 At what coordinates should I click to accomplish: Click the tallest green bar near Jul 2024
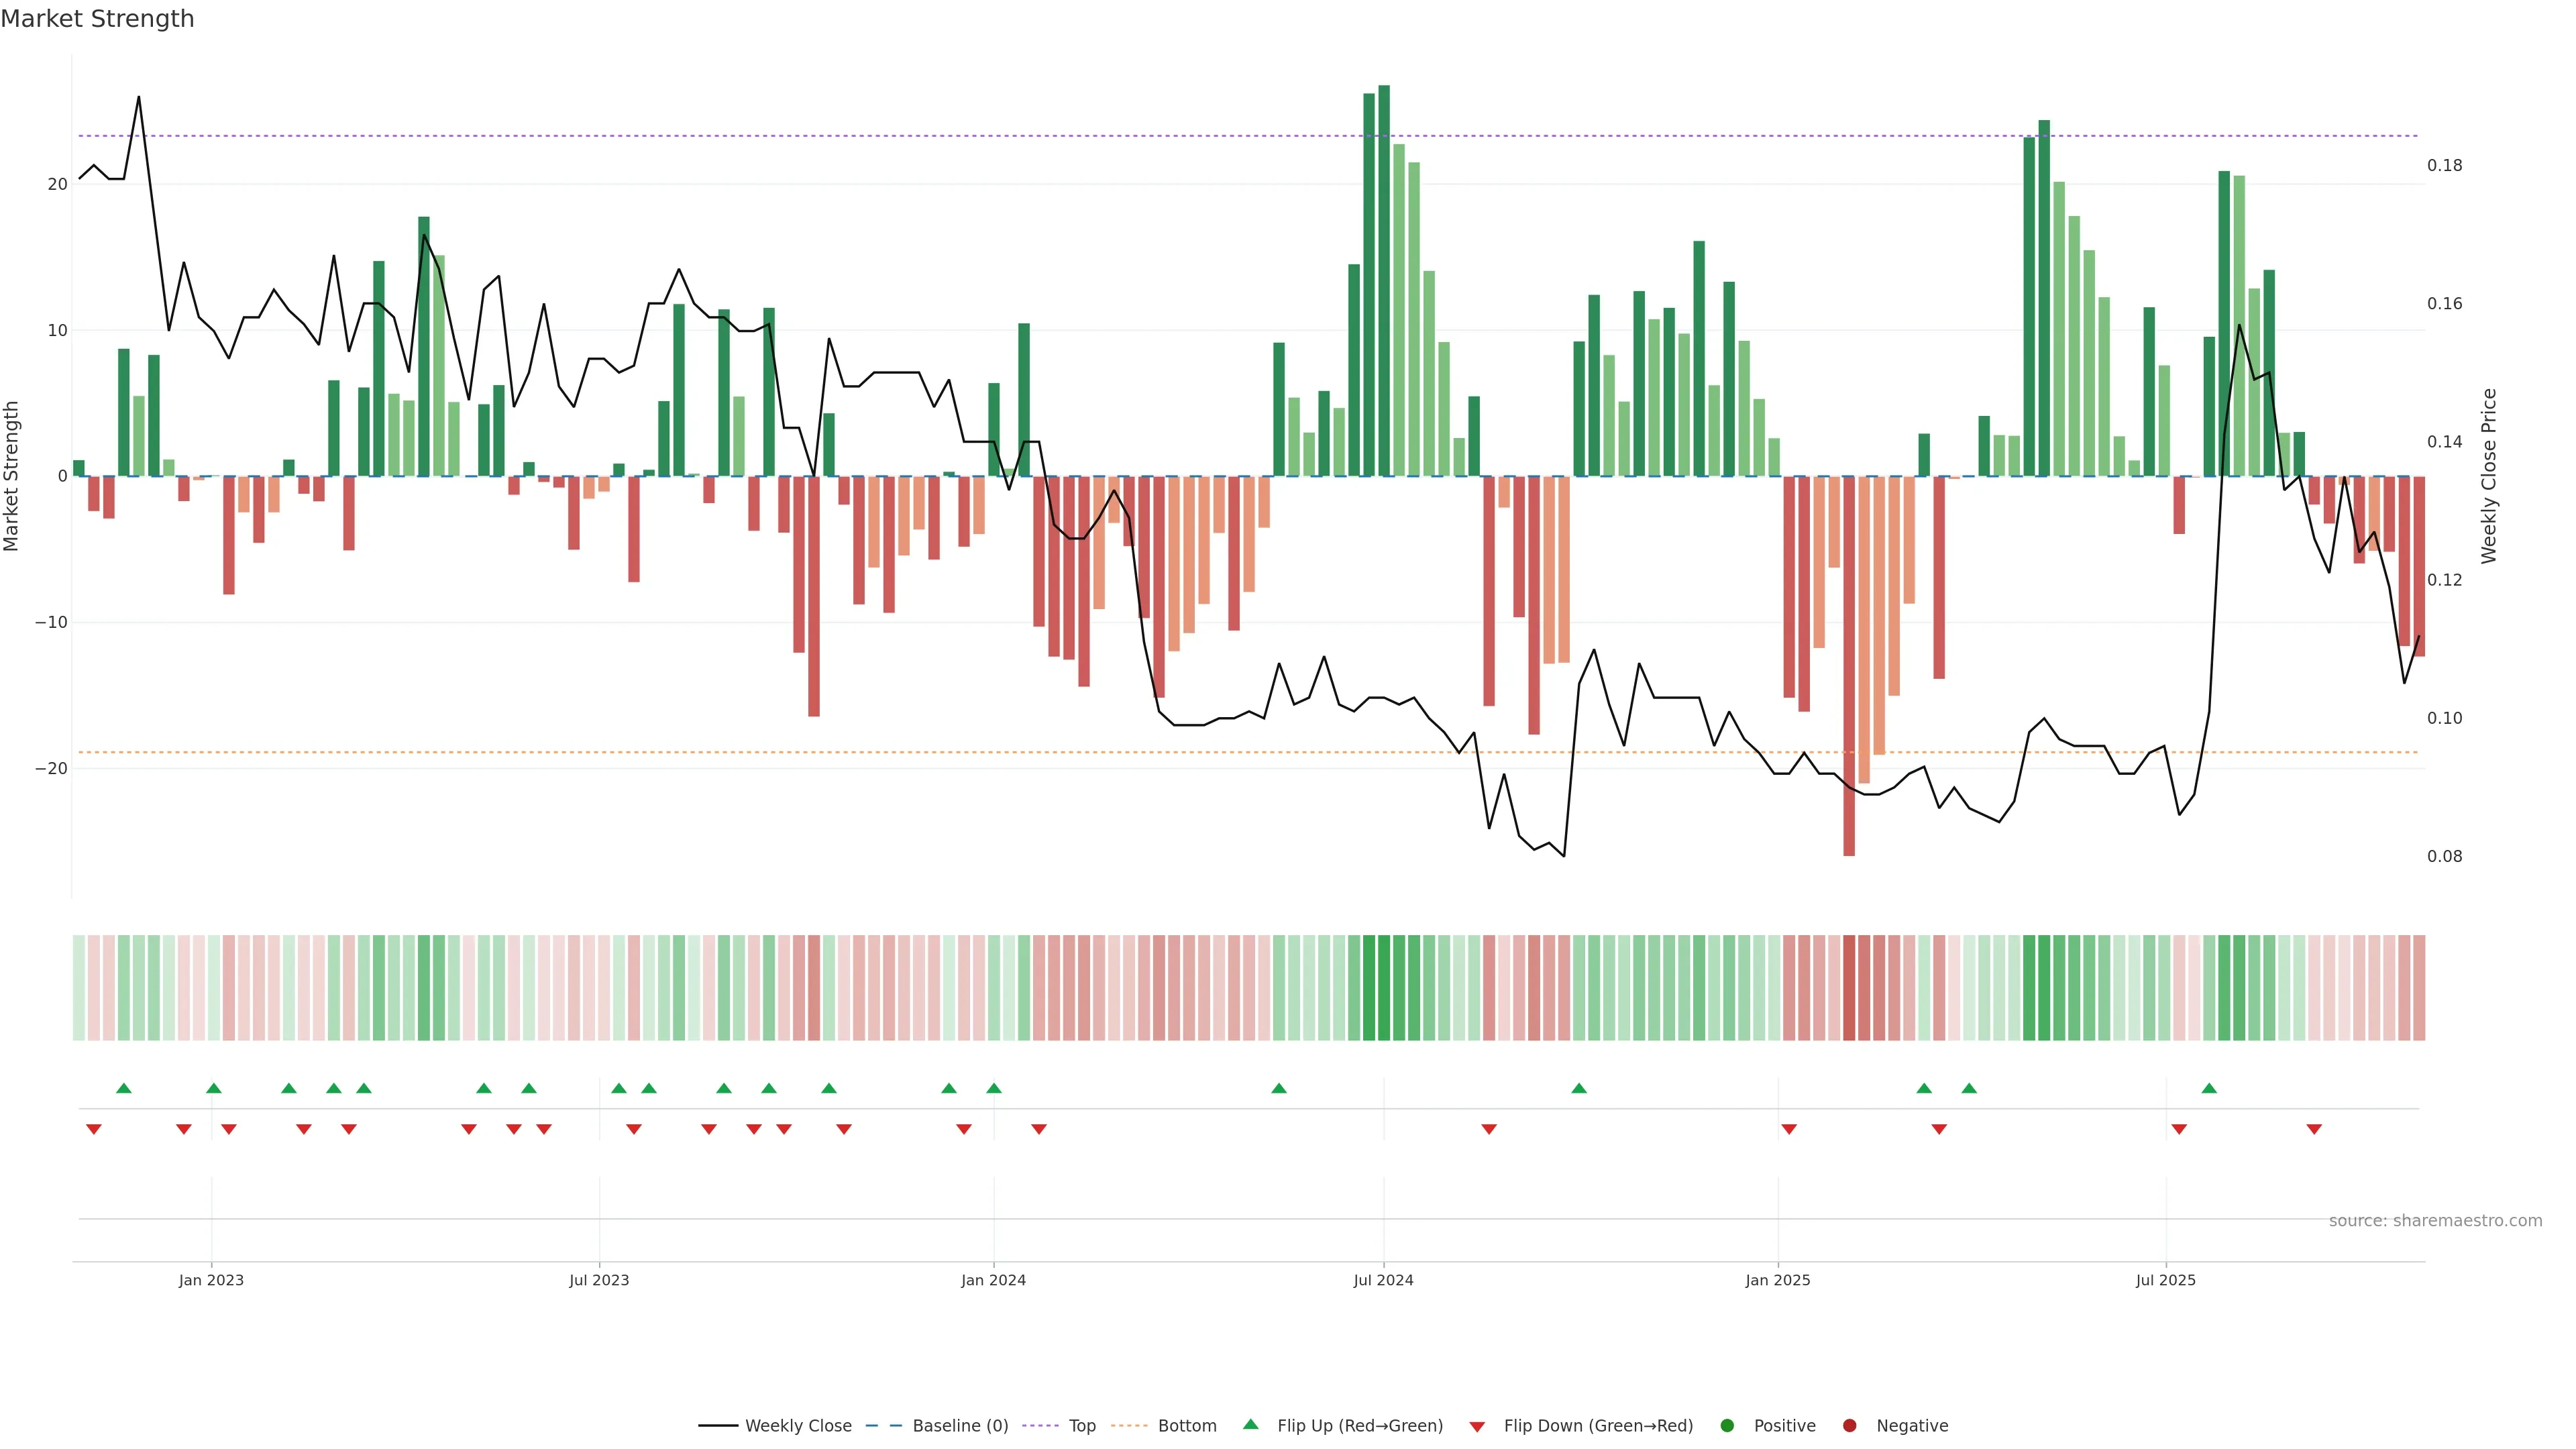click(1384, 280)
